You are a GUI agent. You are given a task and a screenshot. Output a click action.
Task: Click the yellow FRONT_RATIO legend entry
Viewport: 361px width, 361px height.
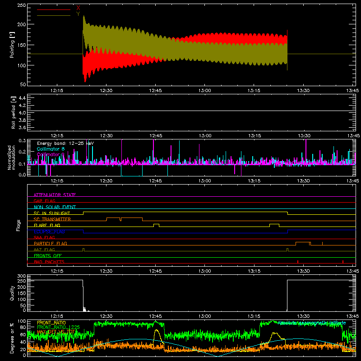tap(51, 323)
